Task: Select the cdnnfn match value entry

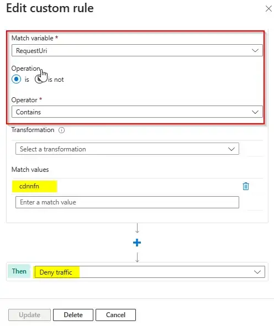Action: [29, 186]
